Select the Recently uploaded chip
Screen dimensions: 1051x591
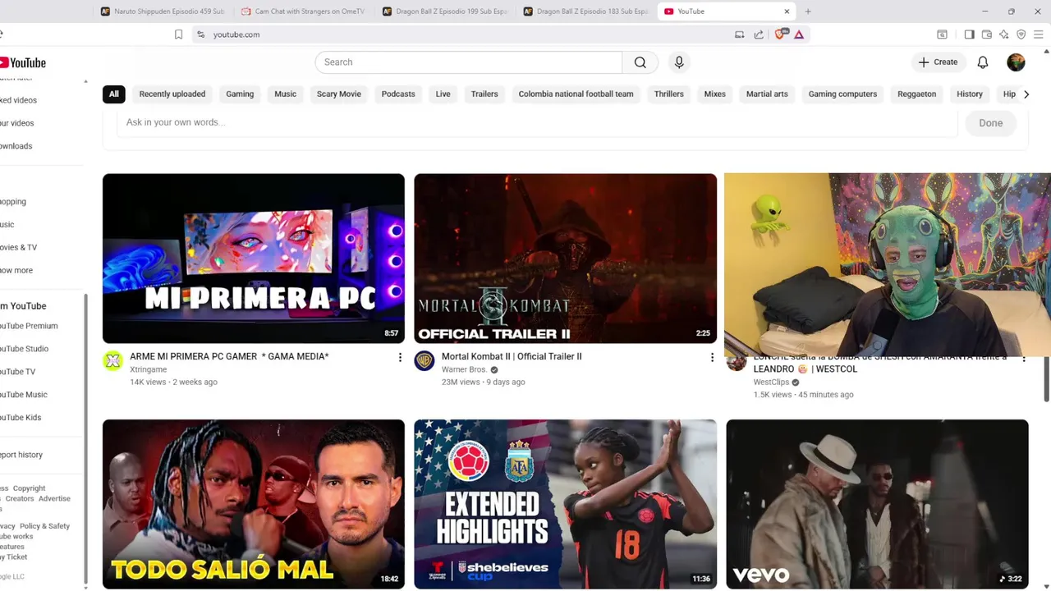coord(172,94)
